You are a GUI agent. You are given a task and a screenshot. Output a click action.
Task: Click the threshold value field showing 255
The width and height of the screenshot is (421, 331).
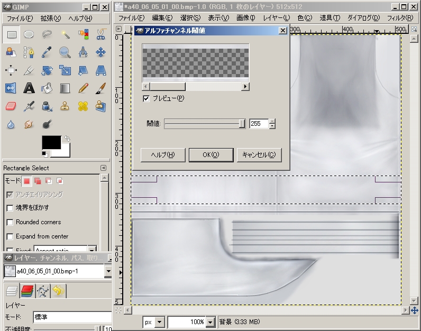point(258,124)
